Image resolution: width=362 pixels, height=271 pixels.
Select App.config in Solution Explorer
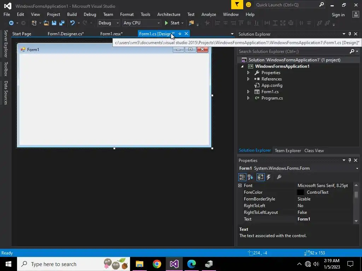(272, 85)
